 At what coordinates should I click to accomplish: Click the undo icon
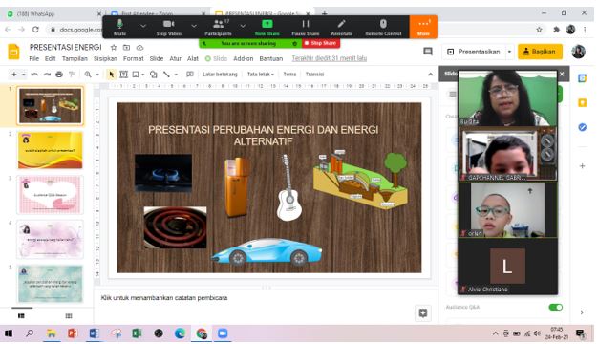click(x=34, y=75)
